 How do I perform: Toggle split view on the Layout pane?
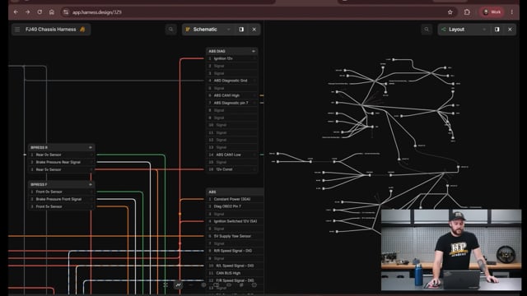(x=497, y=30)
